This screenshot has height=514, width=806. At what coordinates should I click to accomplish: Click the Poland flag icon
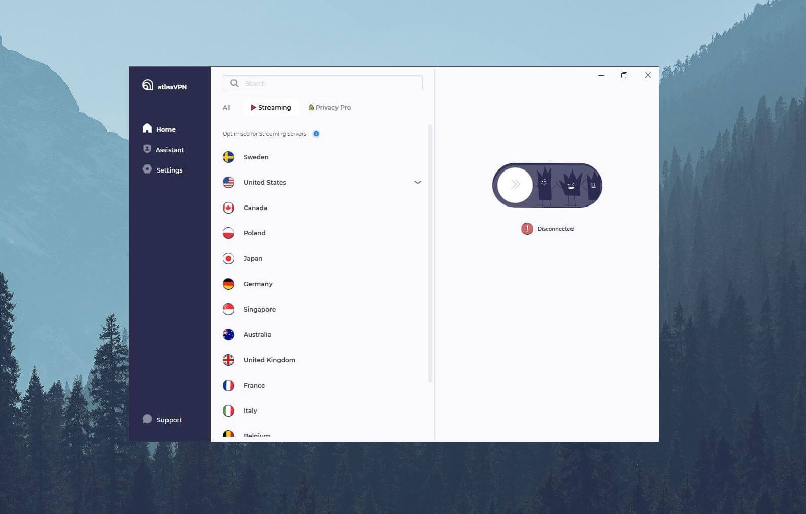pyautogui.click(x=229, y=233)
